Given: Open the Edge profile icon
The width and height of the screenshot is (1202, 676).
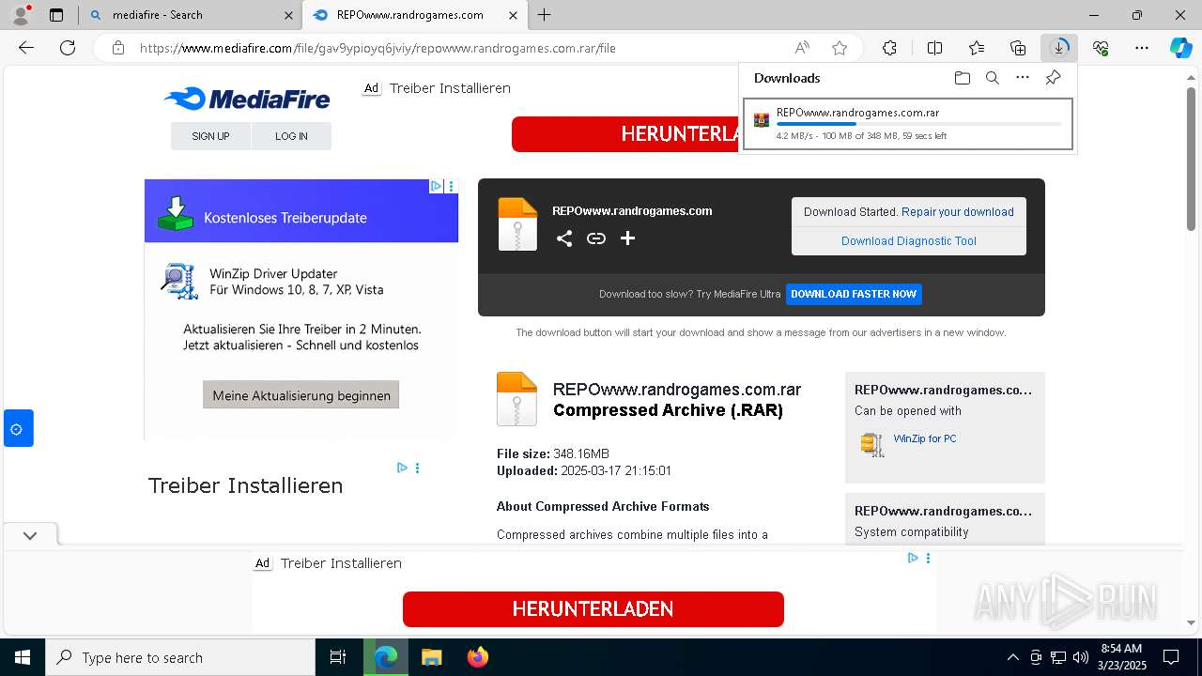Looking at the screenshot, I should click(20, 15).
